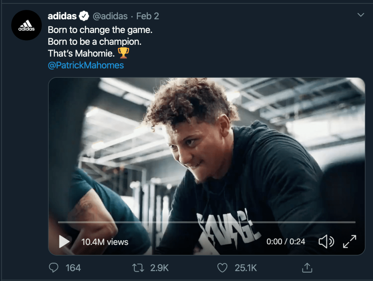Screen dimensions: 373x281
Task: Click the verified badge next to adidas
Action: click(84, 16)
